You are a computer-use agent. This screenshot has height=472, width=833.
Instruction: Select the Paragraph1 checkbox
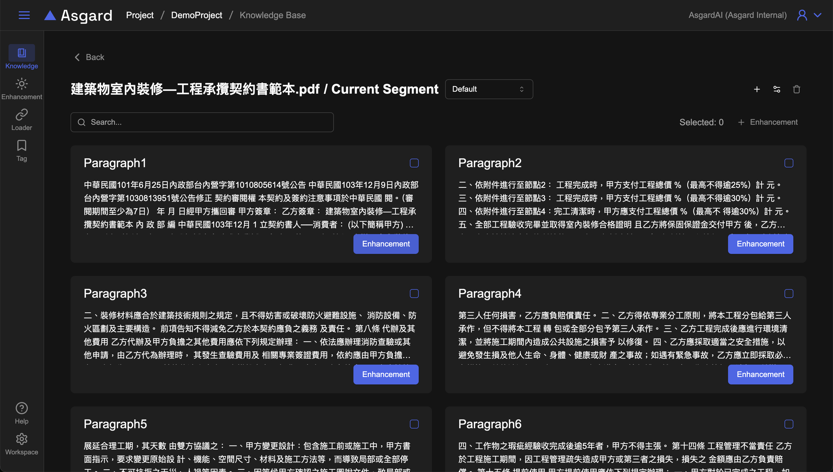414,163
